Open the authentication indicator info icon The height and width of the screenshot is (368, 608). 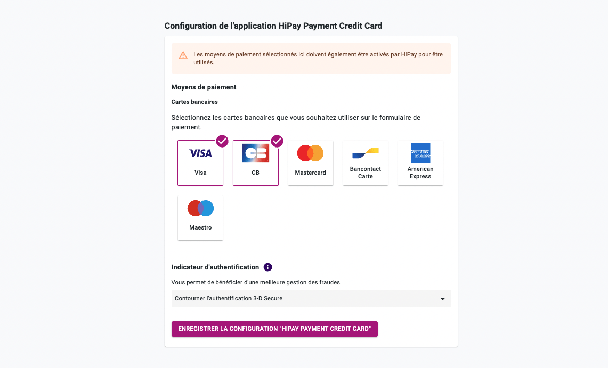(267, 267)
